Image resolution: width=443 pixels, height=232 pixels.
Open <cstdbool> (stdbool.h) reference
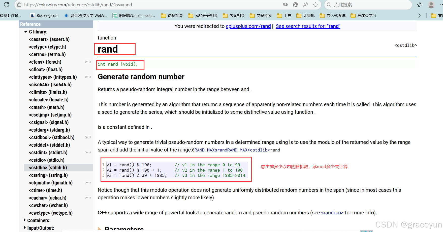click(52, 137)
